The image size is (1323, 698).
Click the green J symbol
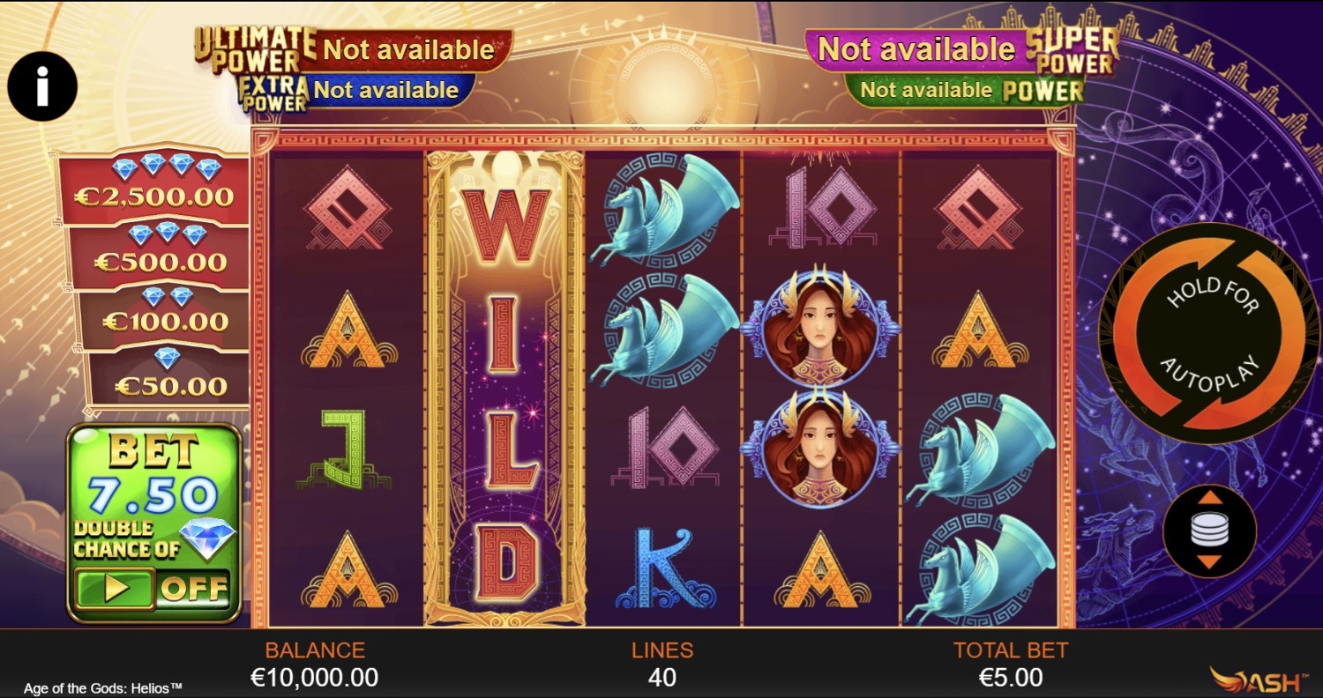coord(346,449)
